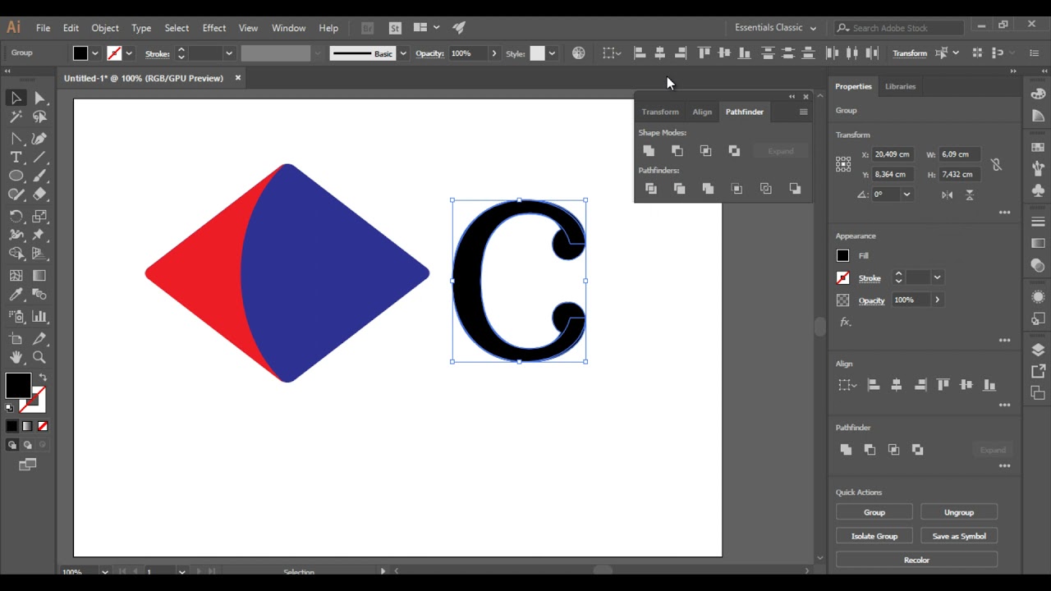1051x591 pixels.
Task: Switch to the Align tab
Action: (702, 112)
